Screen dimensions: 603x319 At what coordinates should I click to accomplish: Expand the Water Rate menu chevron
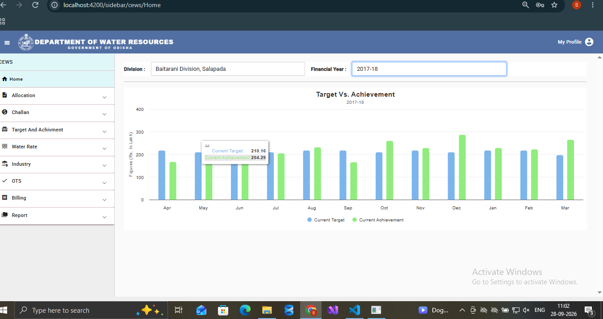[x=105, y=148]
